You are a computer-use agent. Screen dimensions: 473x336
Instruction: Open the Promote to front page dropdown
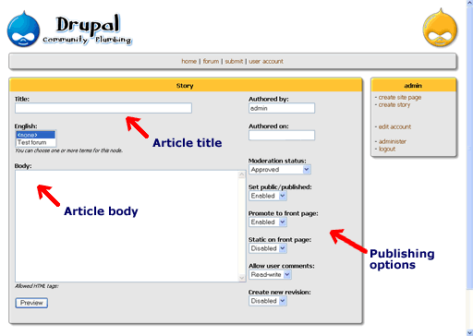268,222
